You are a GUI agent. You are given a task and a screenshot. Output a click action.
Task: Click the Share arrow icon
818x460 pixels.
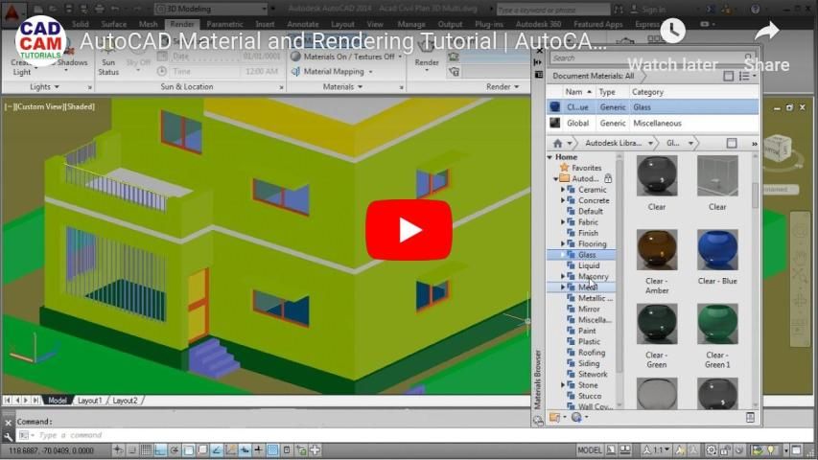(766, 32)
